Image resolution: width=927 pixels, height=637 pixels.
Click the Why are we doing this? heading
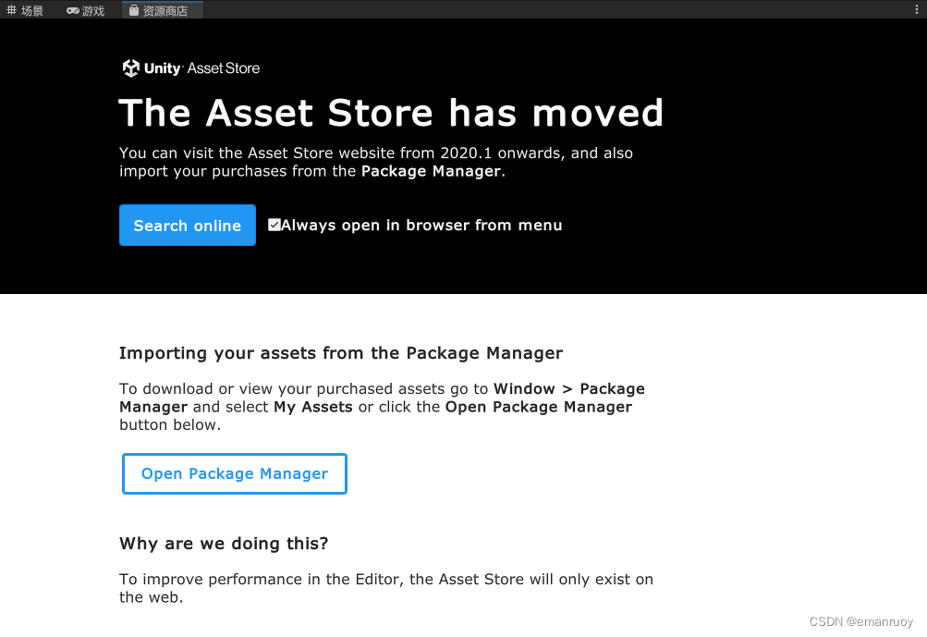coord(224,544)
